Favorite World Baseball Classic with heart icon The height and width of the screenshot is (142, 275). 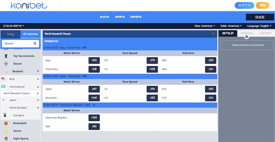pyautogui.click(x=213, y=34)
